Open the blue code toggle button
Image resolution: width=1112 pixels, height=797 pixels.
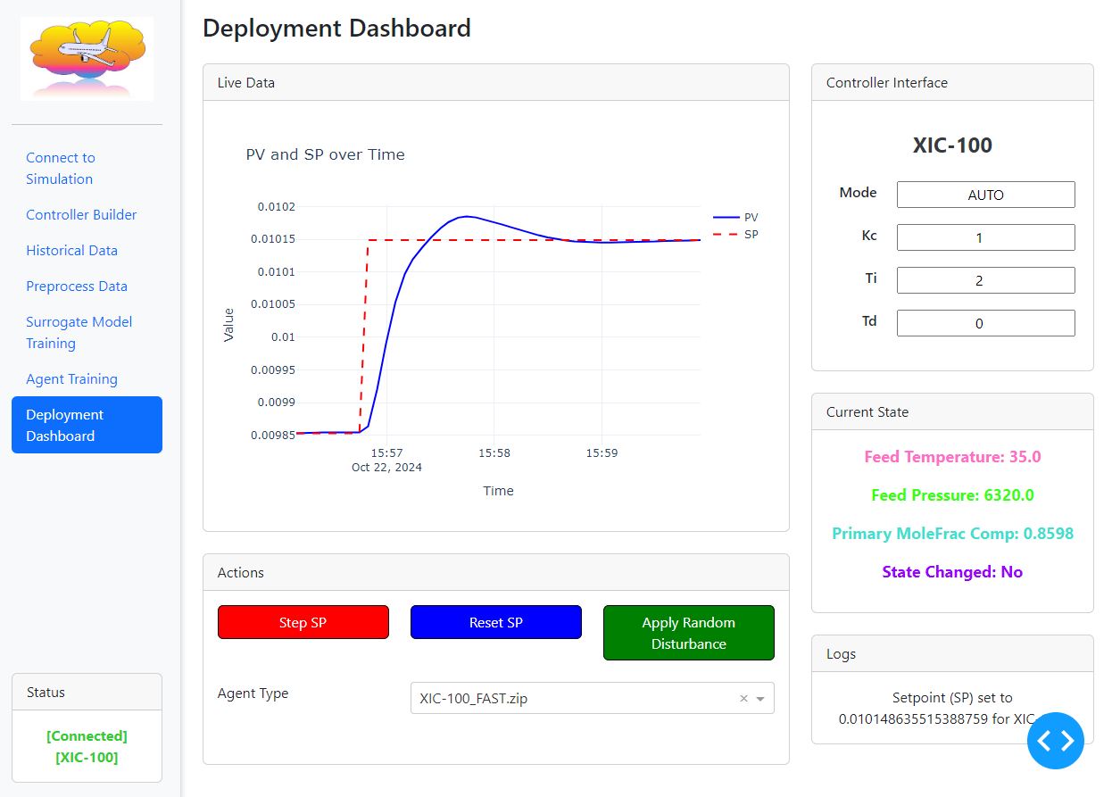click(1056, 740)
